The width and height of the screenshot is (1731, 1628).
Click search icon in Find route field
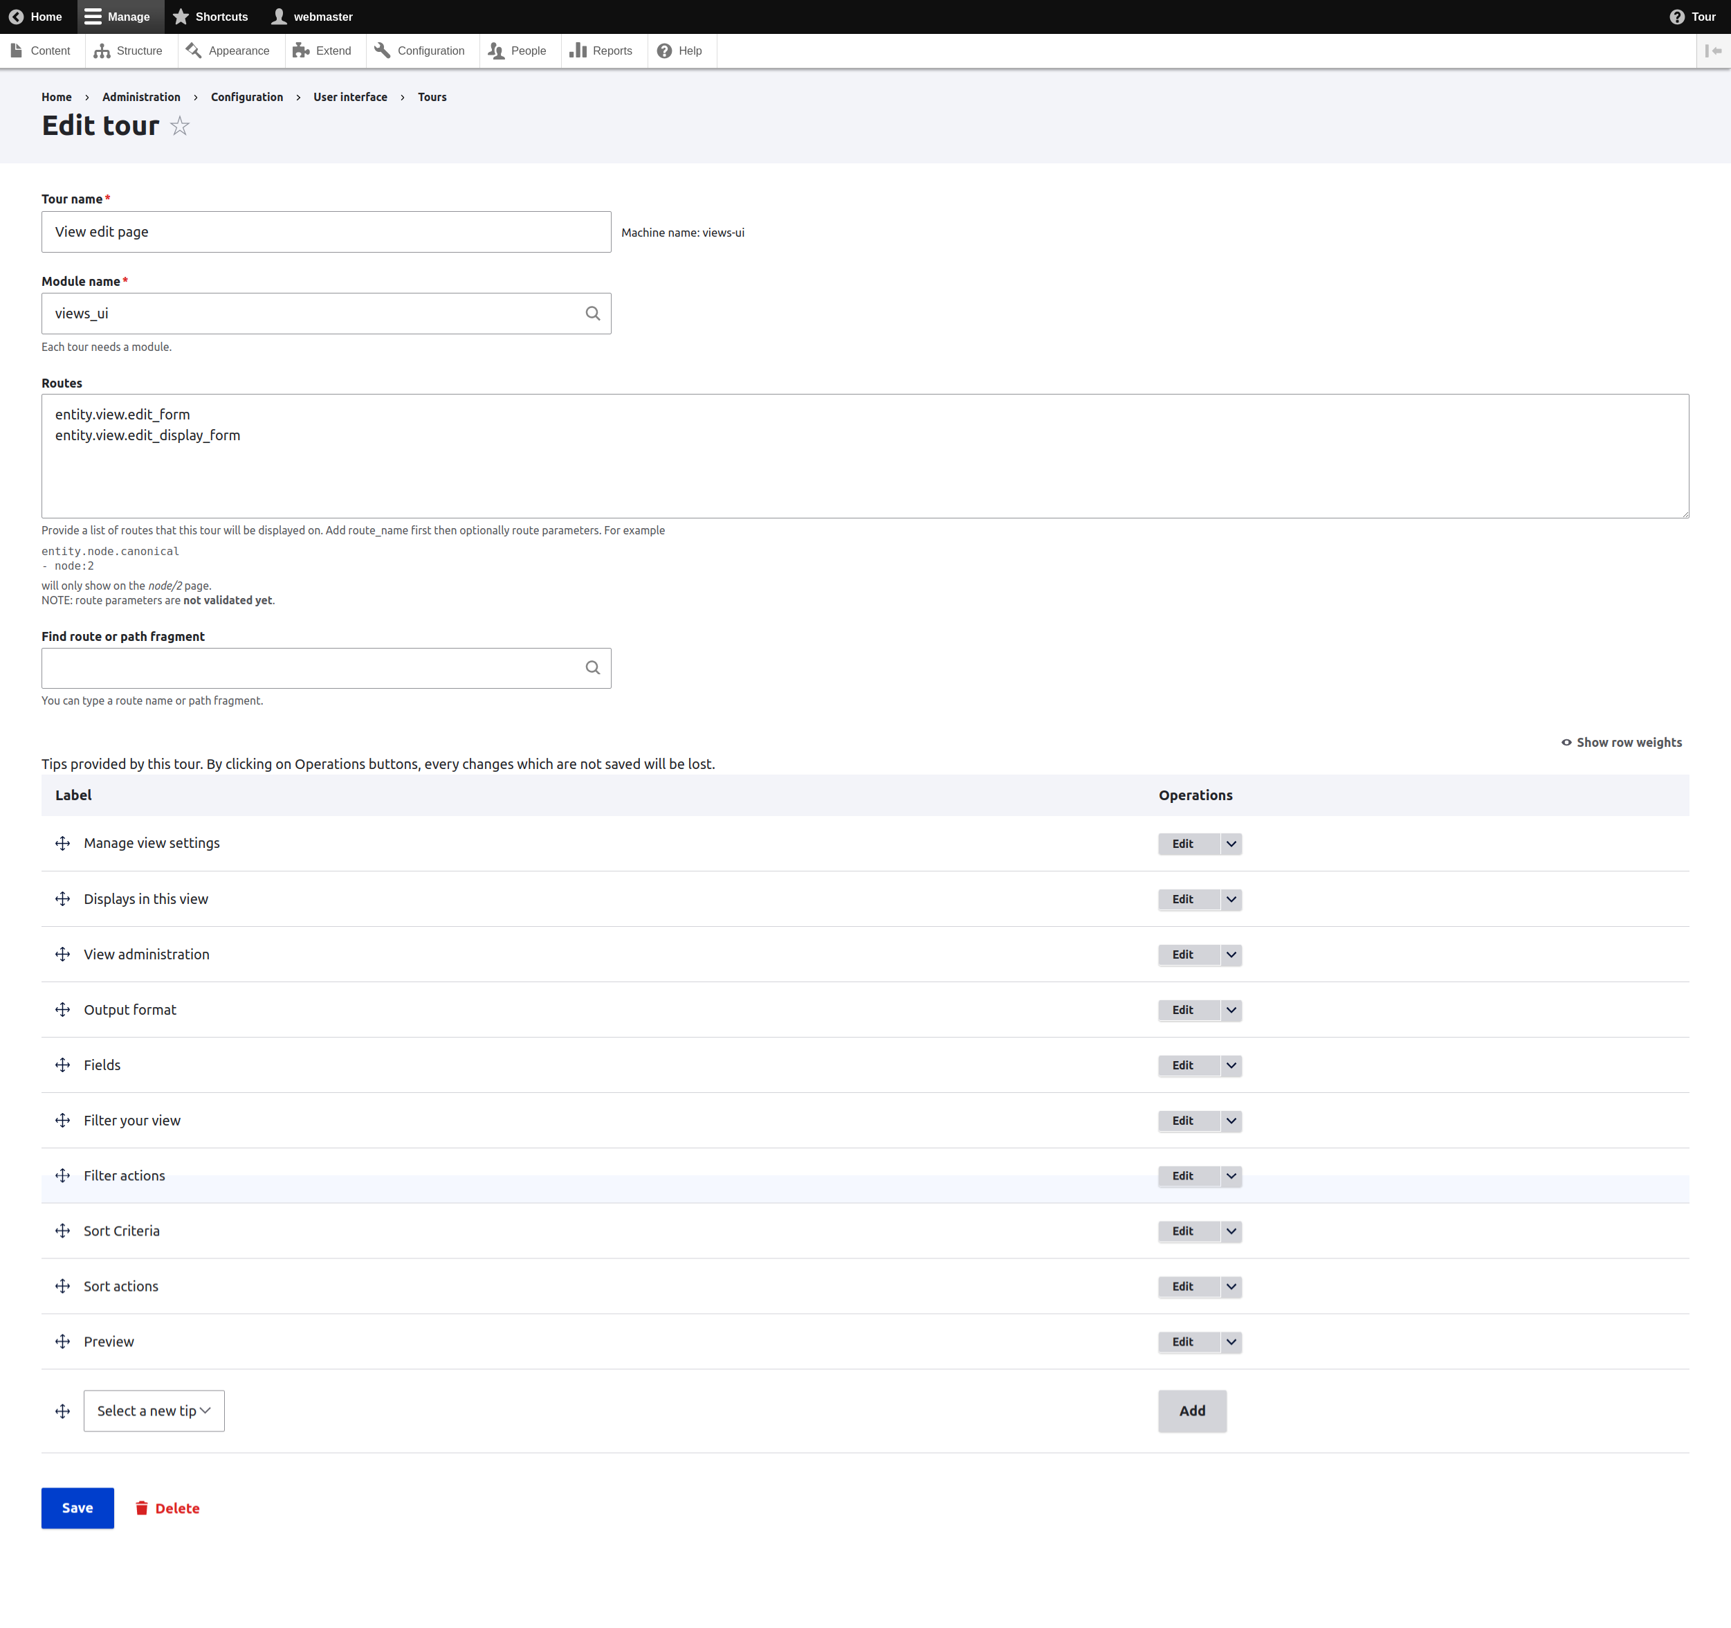592,668
